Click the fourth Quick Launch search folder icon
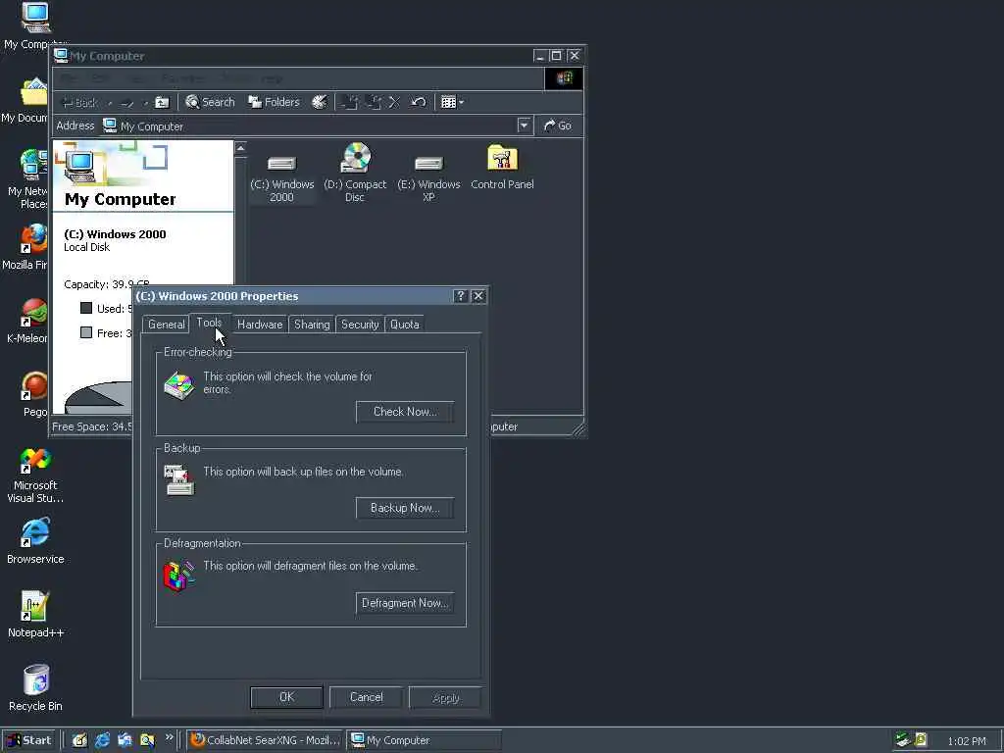Image resolution: width=1004 pixels, height=753 pixels. point(148,740)
